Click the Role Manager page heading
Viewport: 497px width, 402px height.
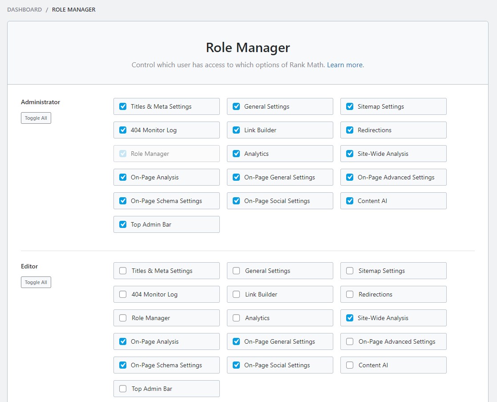[248, 48]
